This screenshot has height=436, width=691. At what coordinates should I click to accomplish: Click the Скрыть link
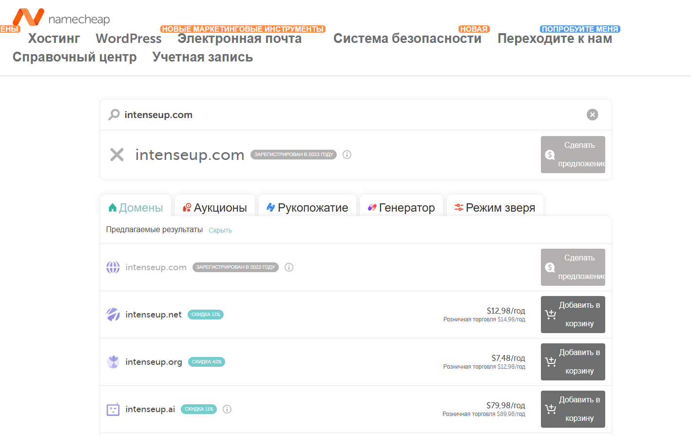pyautogui.click(x=220, y=230)
